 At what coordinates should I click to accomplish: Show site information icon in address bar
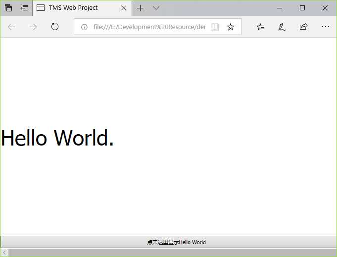84,27
